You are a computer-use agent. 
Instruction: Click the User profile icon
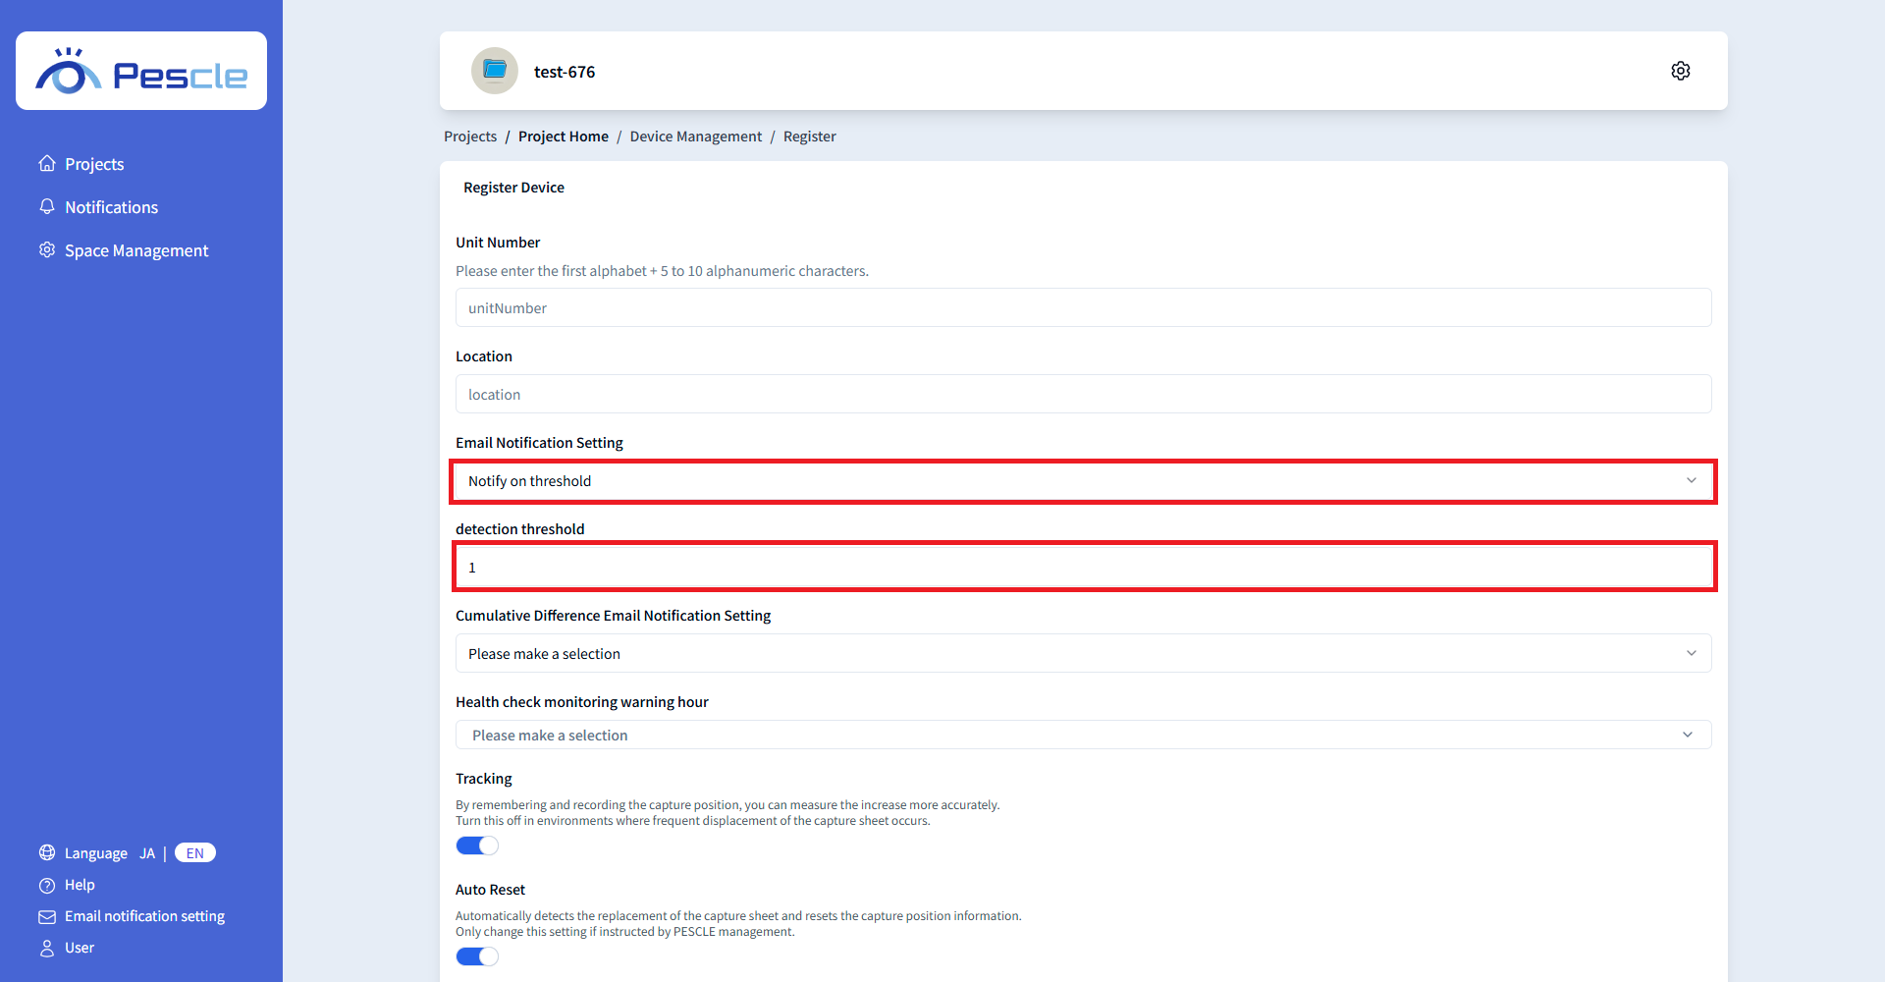[x=47, y=948]
